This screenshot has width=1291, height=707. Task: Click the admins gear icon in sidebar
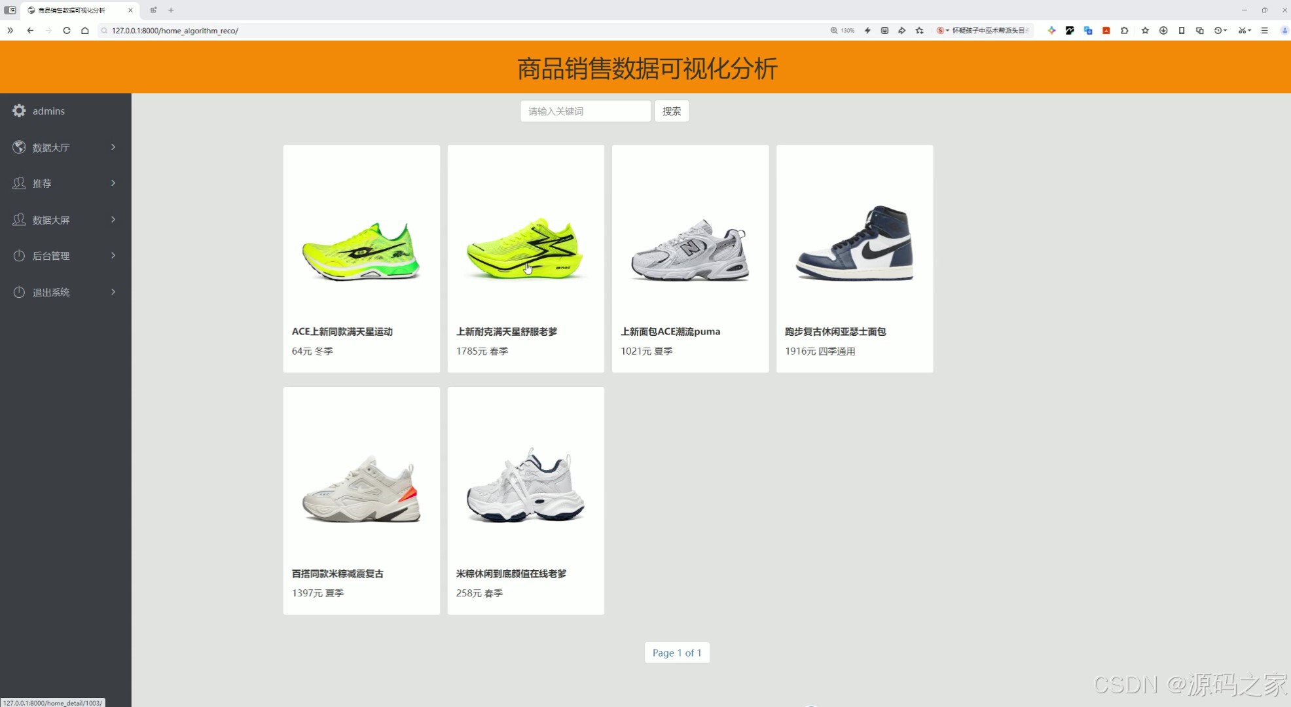pos(19,110)
